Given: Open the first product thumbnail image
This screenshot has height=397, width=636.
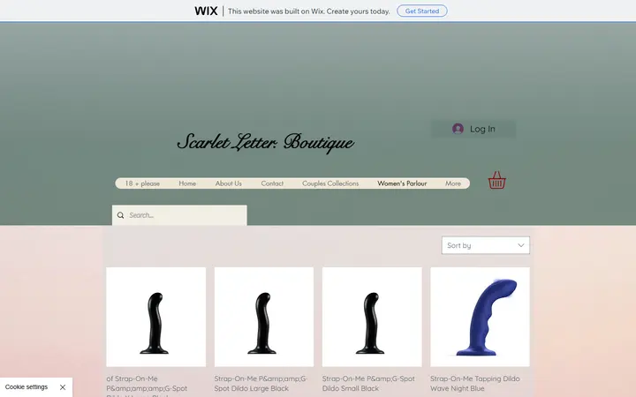Looking at the screenshot, I should click(155, 317).
